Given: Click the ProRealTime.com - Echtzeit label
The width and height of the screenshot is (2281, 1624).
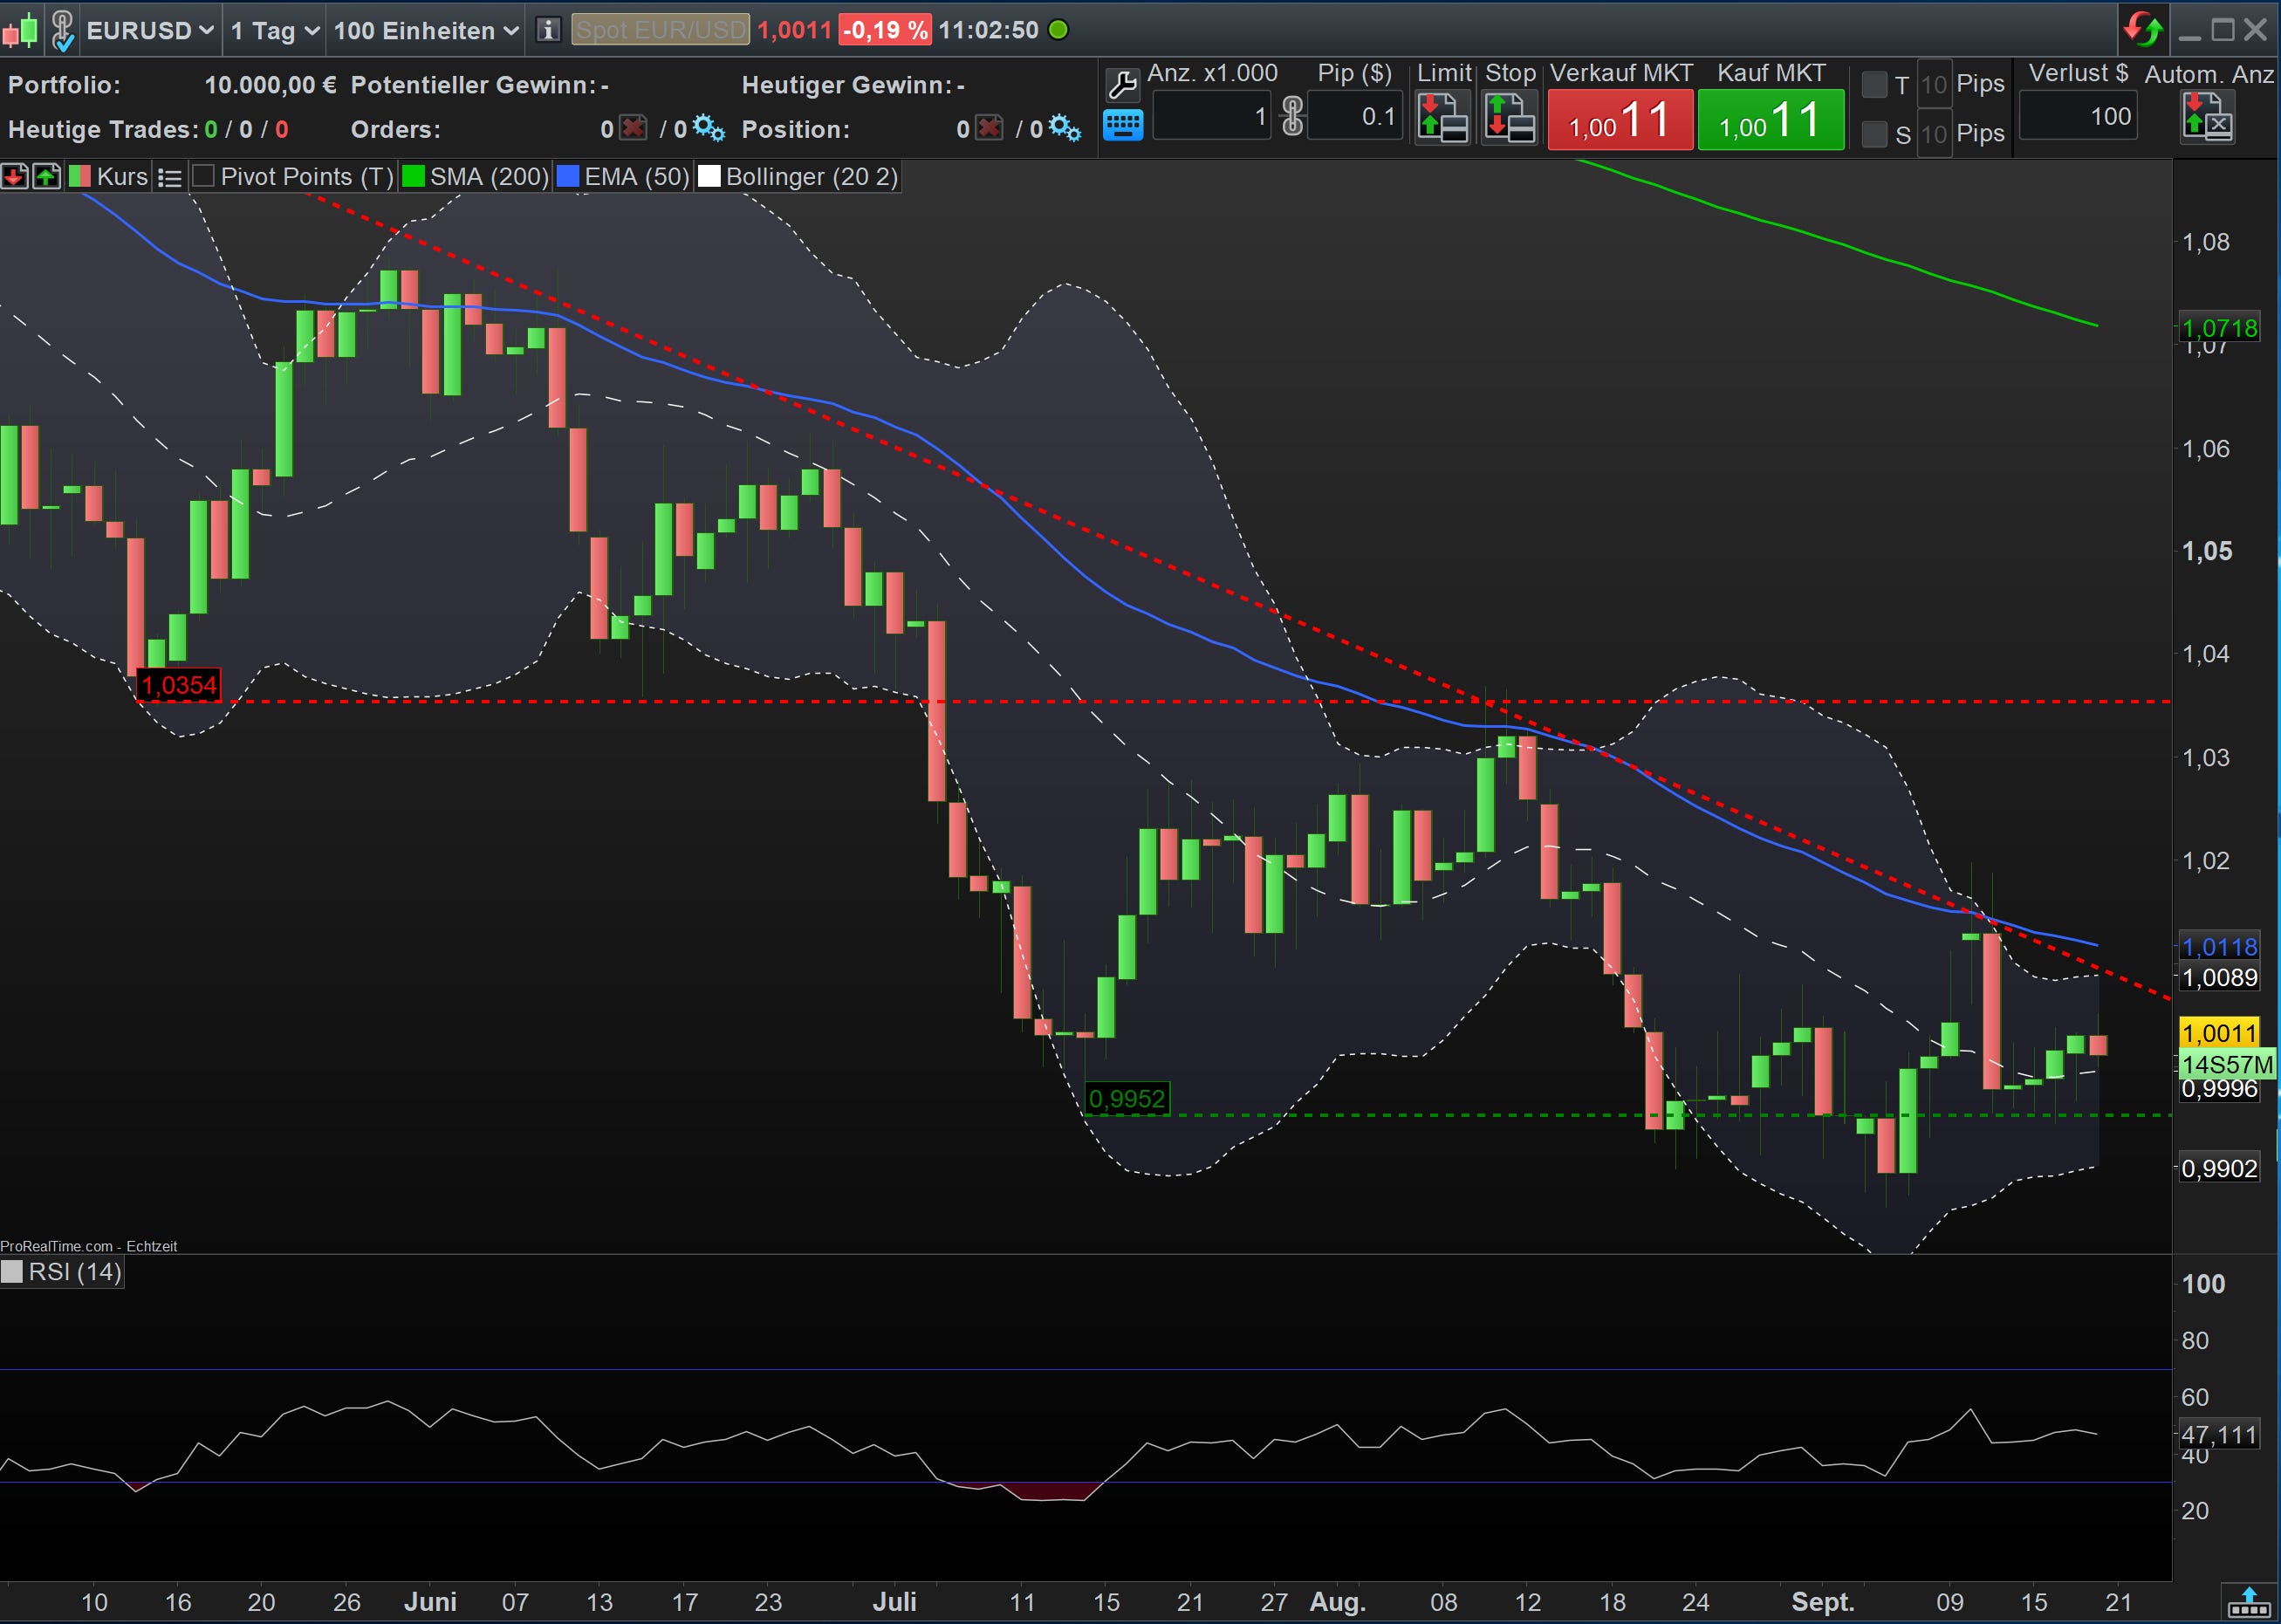Looking at the screenshot, I should (x=88, y=1246).
